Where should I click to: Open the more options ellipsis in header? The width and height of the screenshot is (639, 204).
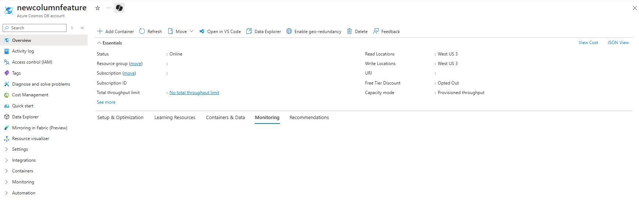click(108, 8)
